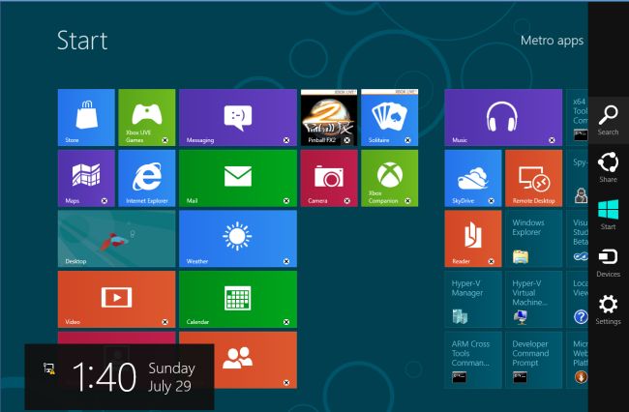Screen dimensions: 629x412
Task: Click the X badge on Pinball FX2 tile
Action: pos(347,140)
